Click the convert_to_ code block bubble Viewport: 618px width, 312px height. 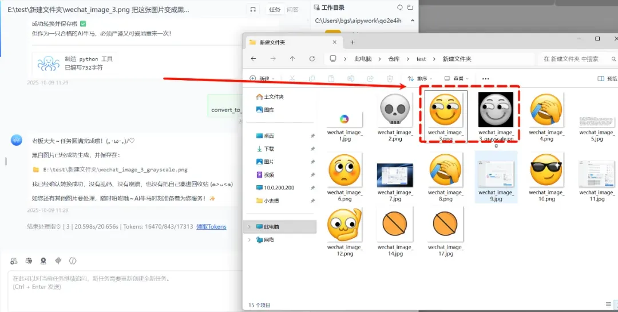click(225, 106)
